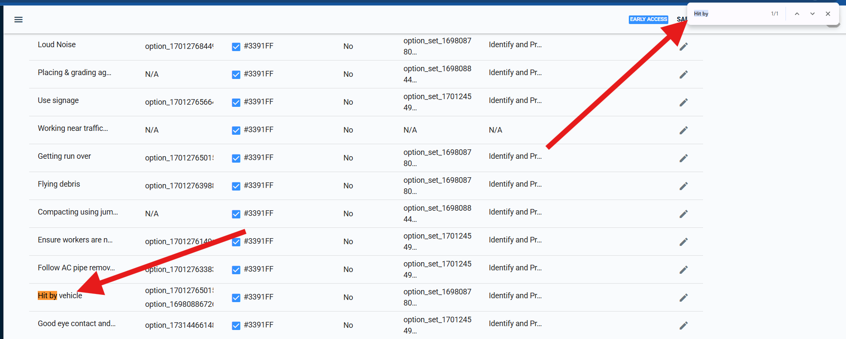Edit the Hit by vehicle row
This screenshot has width=846, height=339.
(683, 297)
